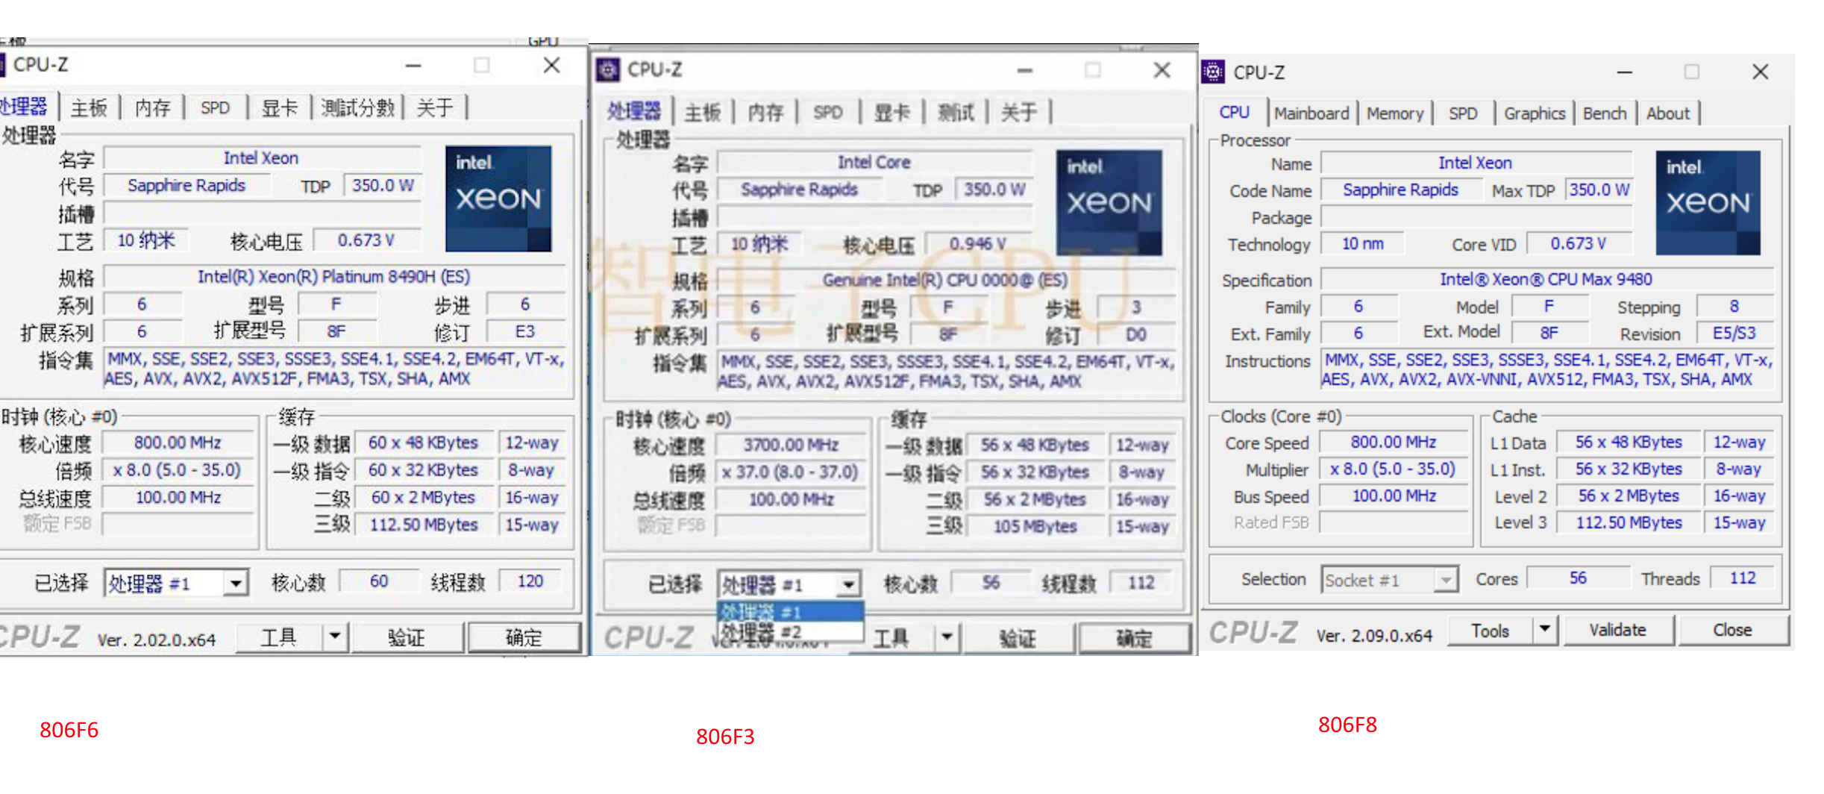Click the empty Rated FSB field in the English window
Screen dimensions: 1824x794
1394,522
